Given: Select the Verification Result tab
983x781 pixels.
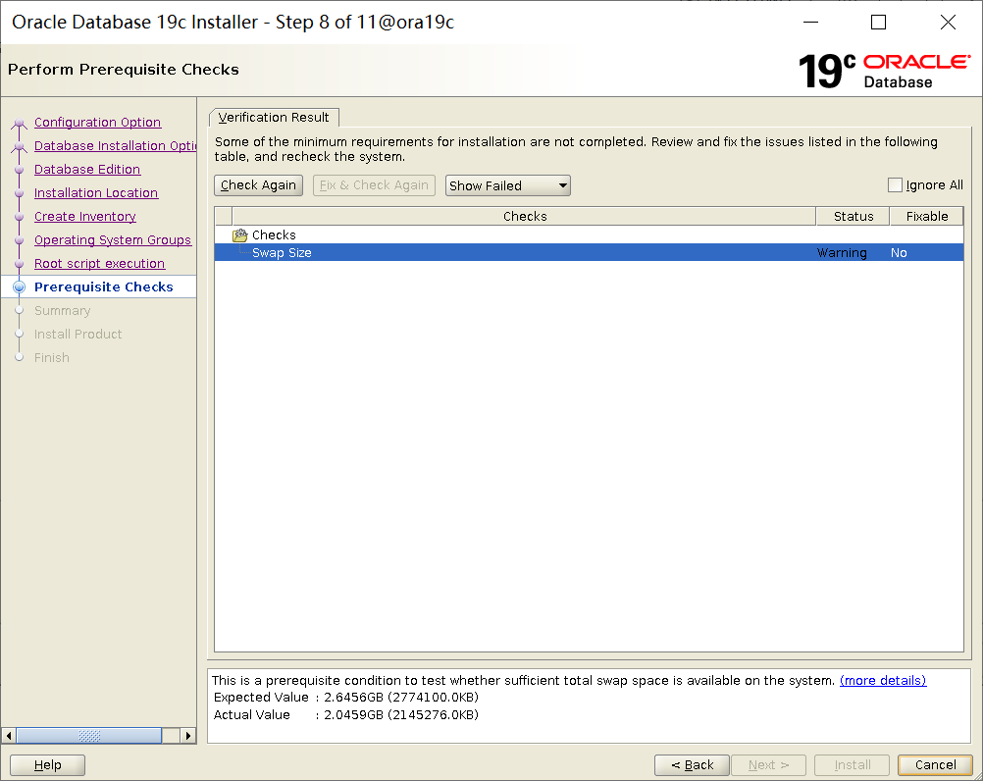Looking at the screenshot, I should coord(274,117).
